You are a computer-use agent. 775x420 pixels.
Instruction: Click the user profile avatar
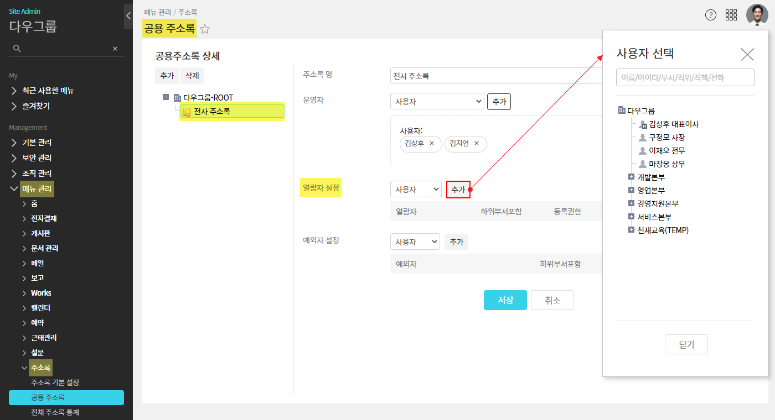coord(757,15)
